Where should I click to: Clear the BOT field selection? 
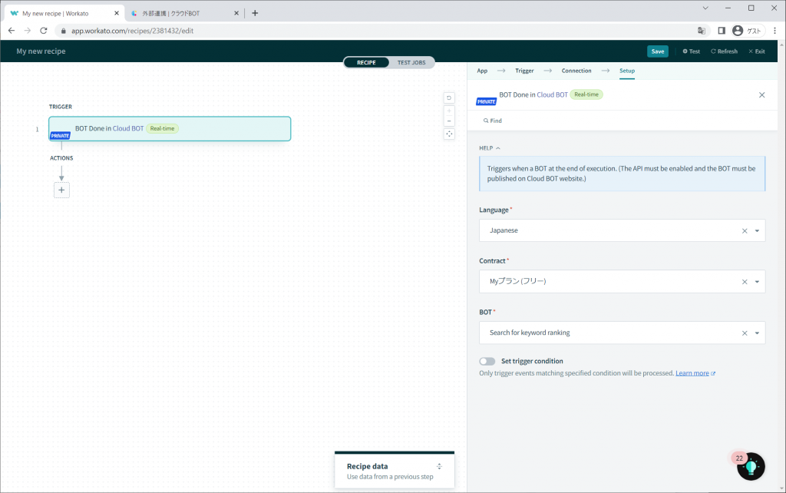pos(745,333)
